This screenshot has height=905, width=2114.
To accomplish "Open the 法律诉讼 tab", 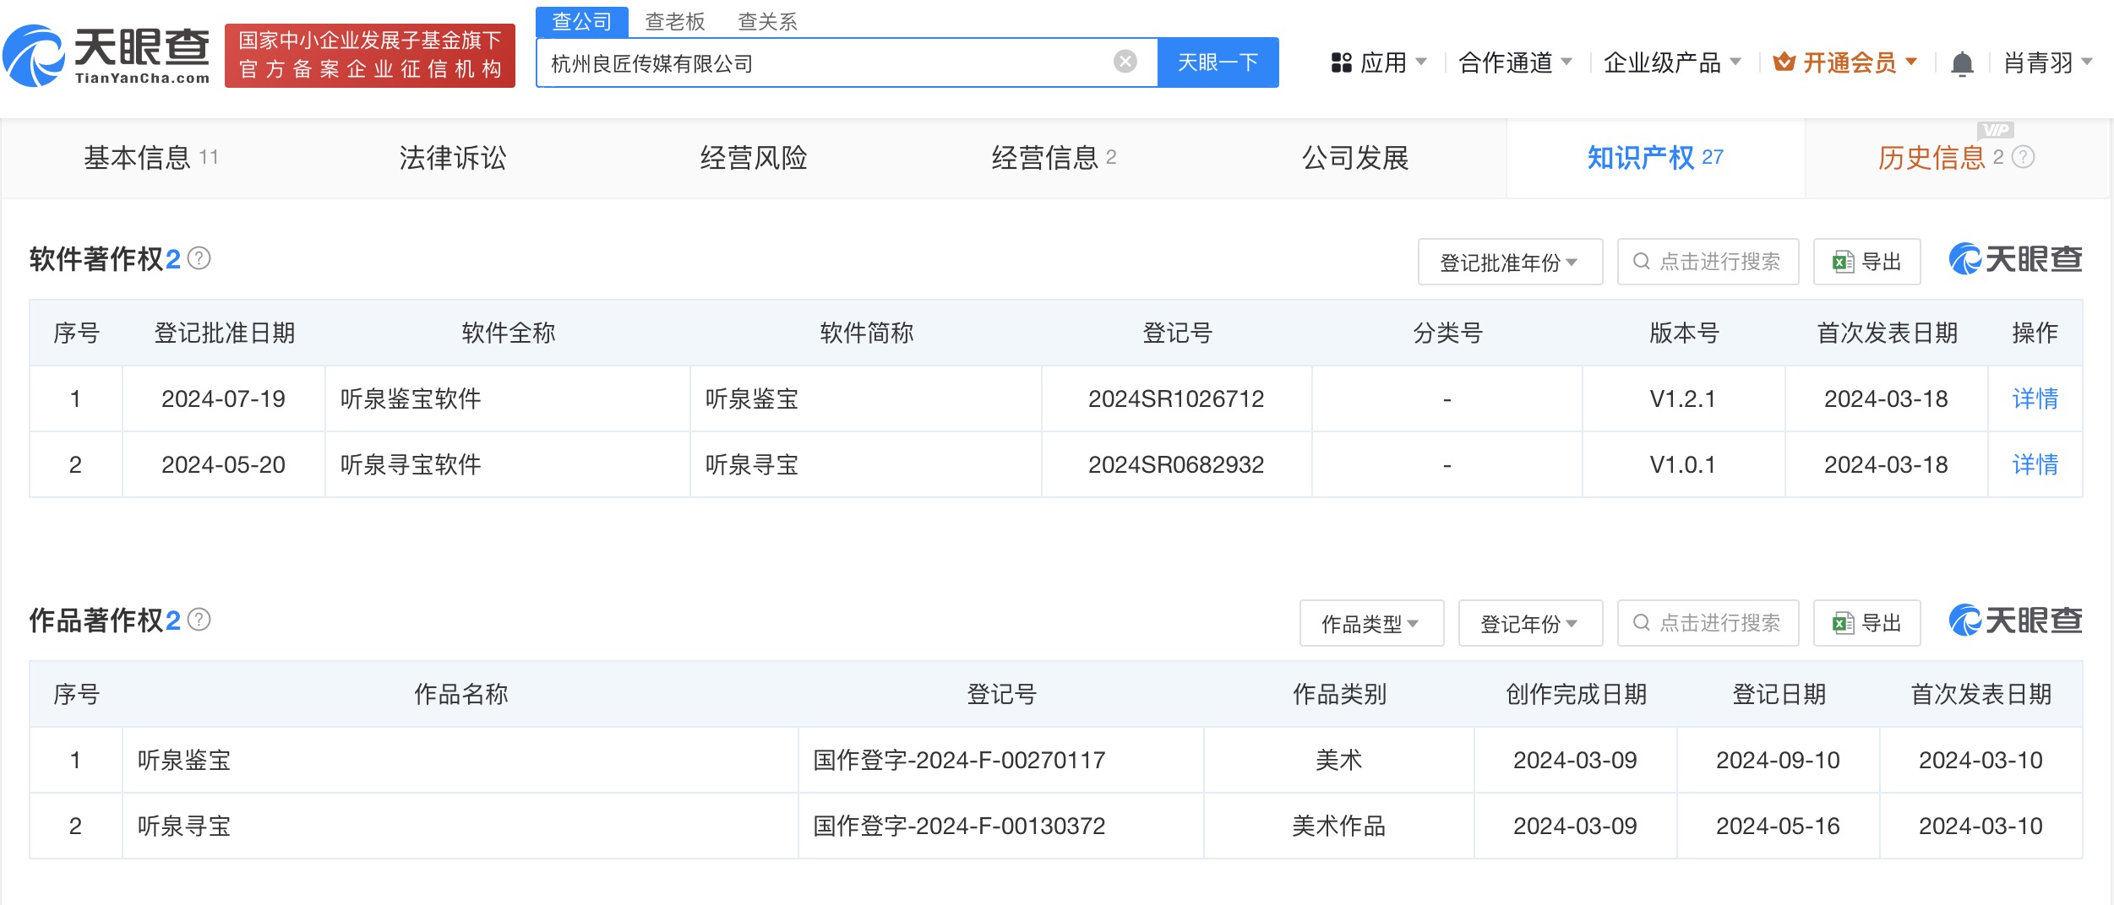I will [x=452, y=158].
